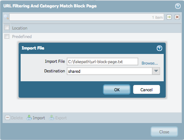Click the Export button in bottom toolbar
Viewport: 184px width, 140px height.
click(58, 118)
